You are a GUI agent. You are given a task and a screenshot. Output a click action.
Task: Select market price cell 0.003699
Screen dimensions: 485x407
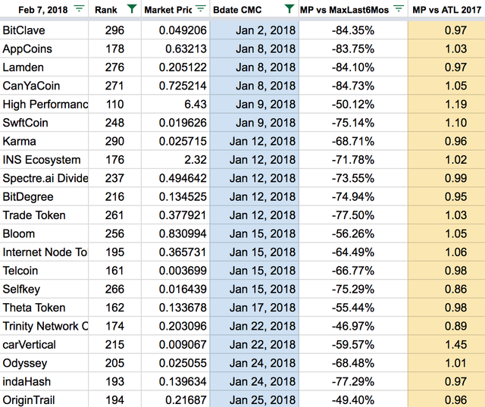click(175, 271)
